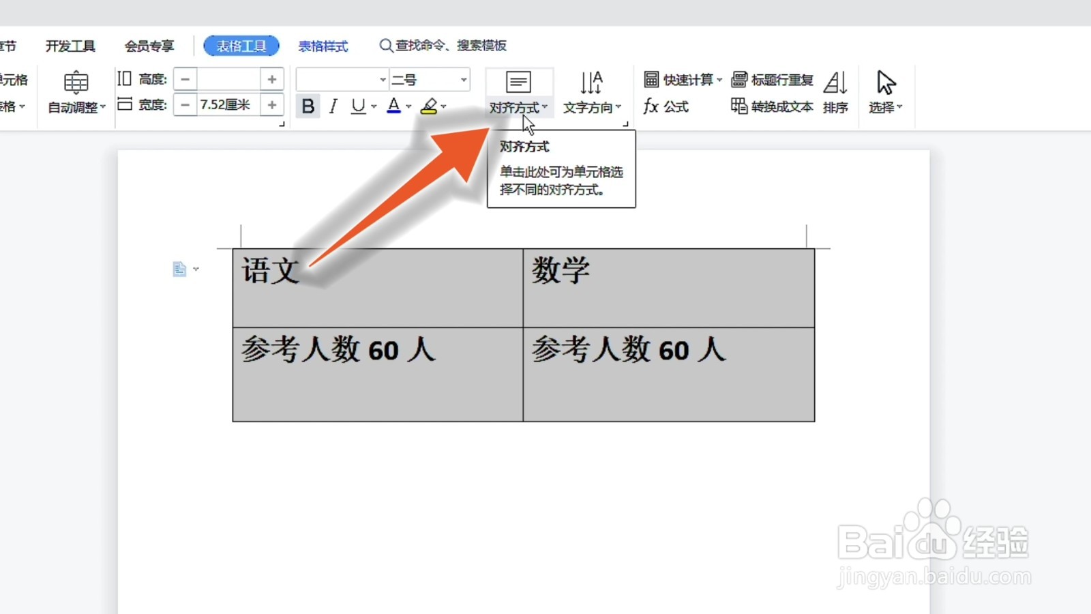The image size is (1091, 614).
Task: Apply the highlight color marker
Action: tap(429, 106)
